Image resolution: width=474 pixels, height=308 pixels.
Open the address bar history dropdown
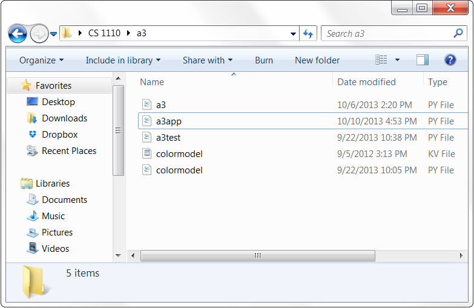293,34
